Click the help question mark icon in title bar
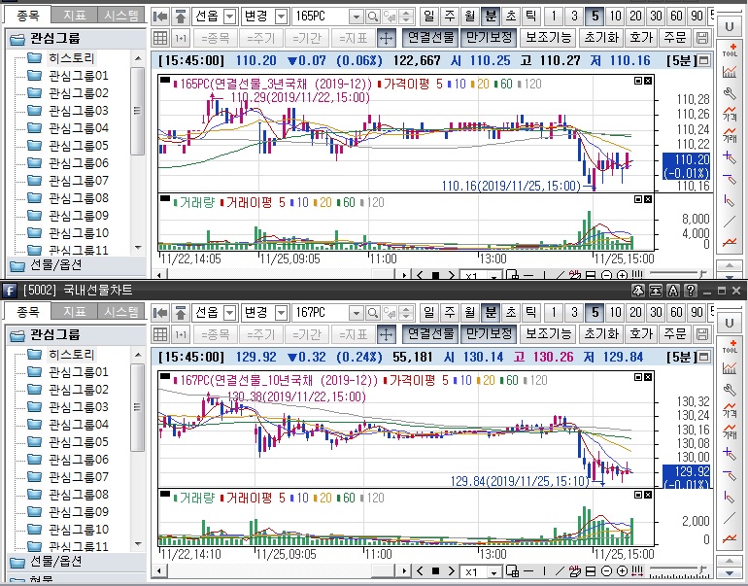The width and height of the screenshot is (748, 586). pos(690,291)
